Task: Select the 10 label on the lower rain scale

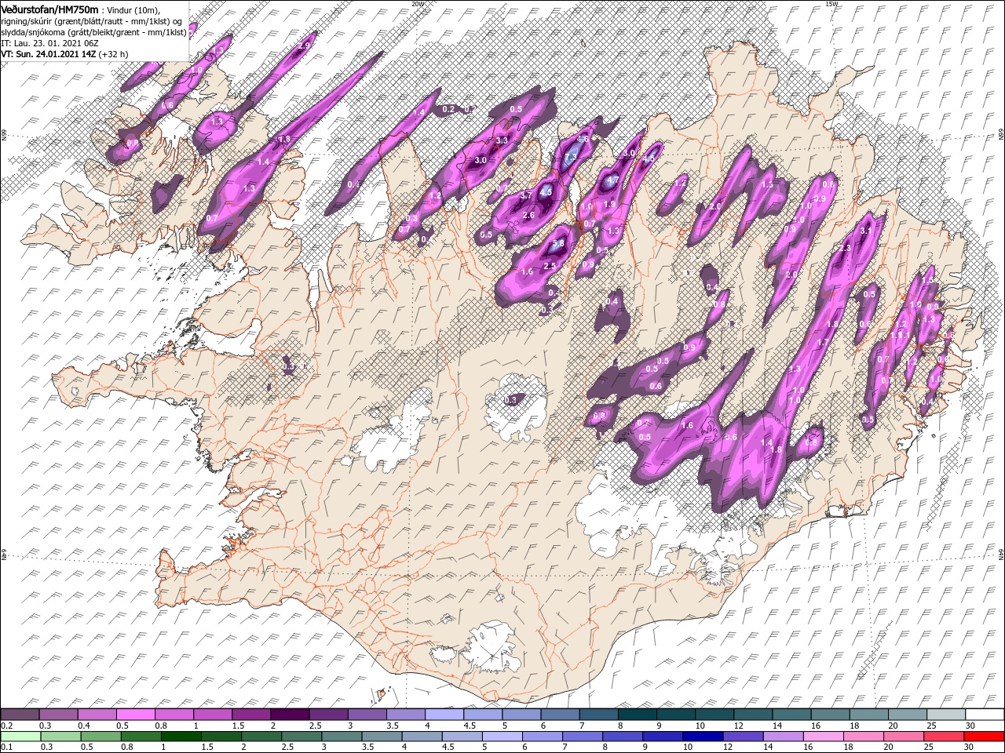Action: (688, 747)
